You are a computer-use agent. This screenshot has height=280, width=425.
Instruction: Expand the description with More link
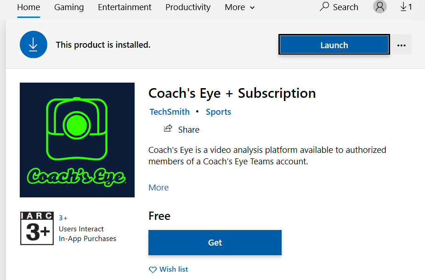(159, 187)
